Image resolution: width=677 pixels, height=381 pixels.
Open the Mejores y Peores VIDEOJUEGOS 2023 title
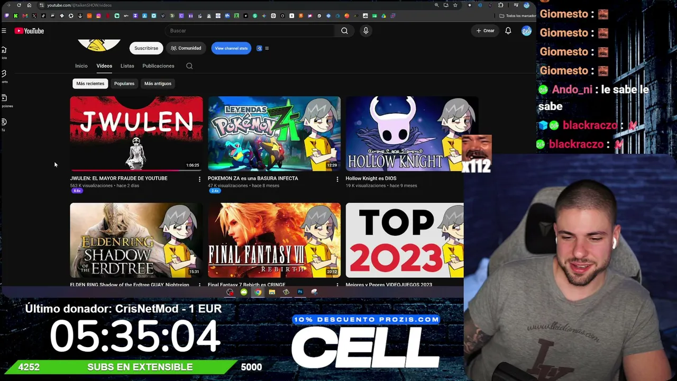click(389, 285)
